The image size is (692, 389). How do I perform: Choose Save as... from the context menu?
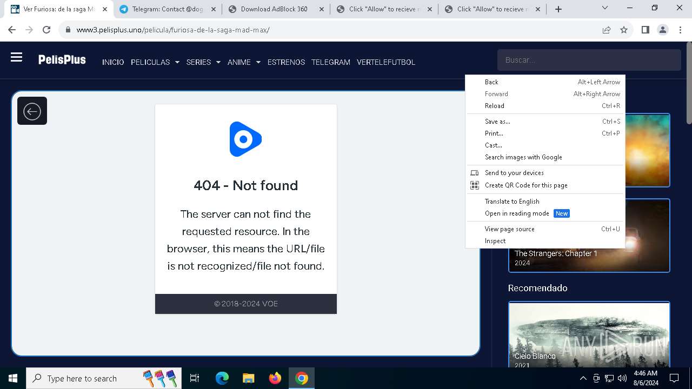coord(545,122)
